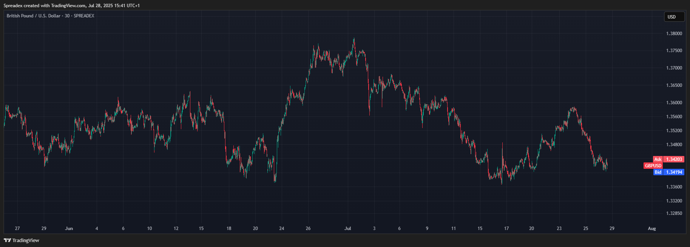Image resolution: width=690 pixels, height=247 pixels.
Task: Click the 10 date label on time axis
Action: [x=150, y=228]
